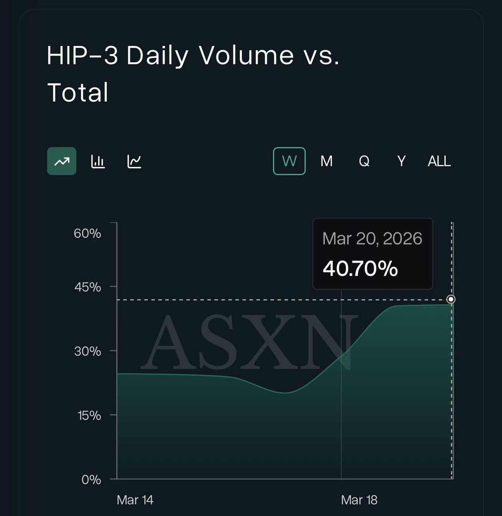Image resolution: width=502 pixels, height=516 pixels.
Task: Click the Mar 18 x-axis label
Action: click(359, 500)
